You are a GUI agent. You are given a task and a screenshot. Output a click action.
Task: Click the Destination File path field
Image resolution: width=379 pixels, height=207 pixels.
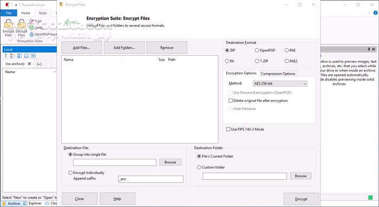point(115,162)
